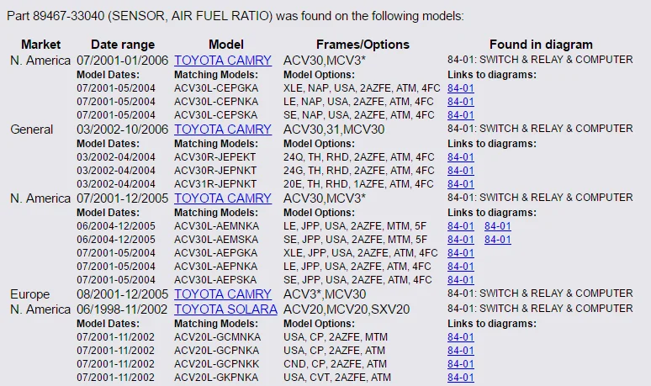Open 84-01 diagram for ACV30L-CEPNKA
Image resolution: width=651 pixels, height=386 pixels.
pos(460,101)
